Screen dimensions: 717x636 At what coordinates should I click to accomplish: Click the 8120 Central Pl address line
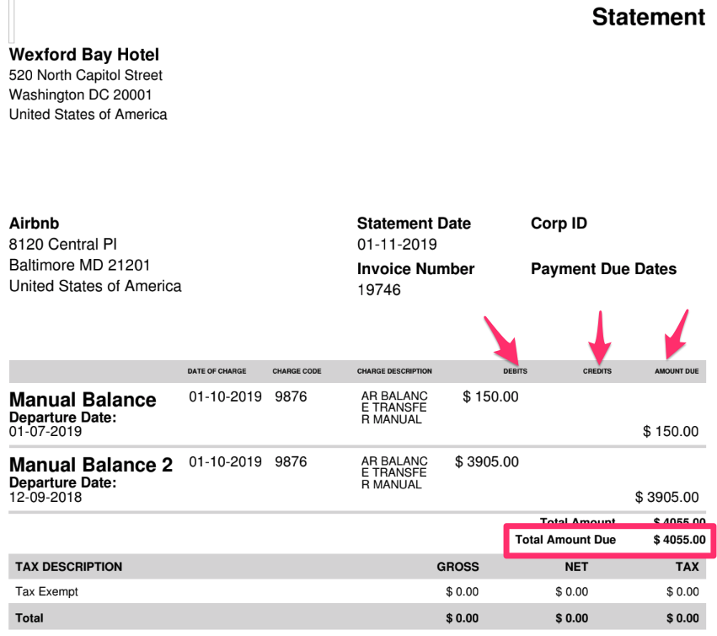[63, 244]
